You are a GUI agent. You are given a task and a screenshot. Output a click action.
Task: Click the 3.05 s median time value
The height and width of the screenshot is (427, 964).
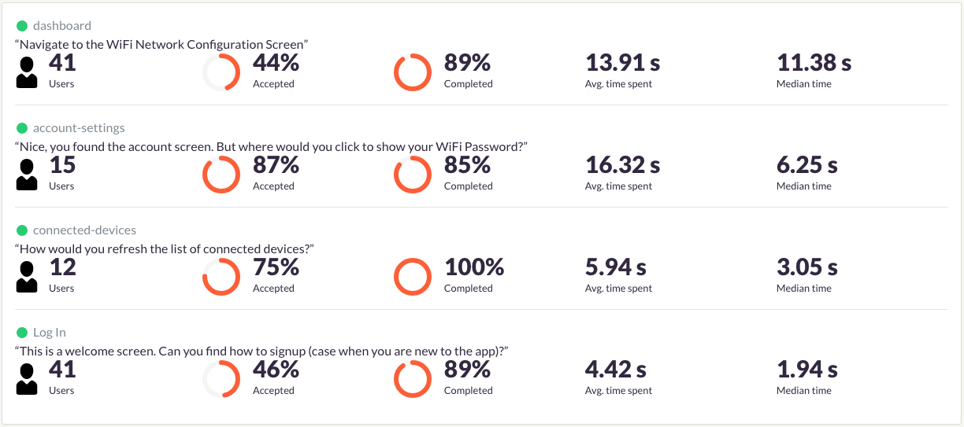click(x=807, y=267)
